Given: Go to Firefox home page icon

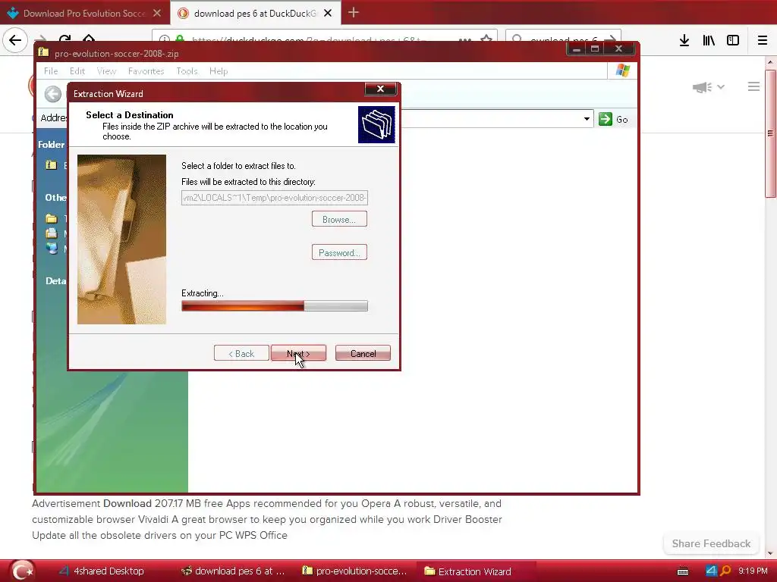Looking at the screenshot, I should (x=89, y=38).
